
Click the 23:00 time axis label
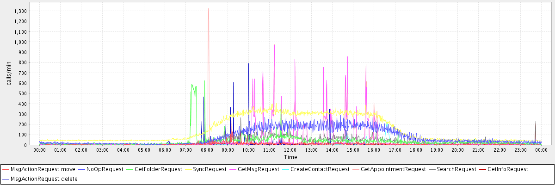click(520, 150)
